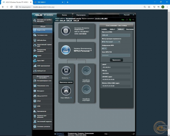Open the Утилиты utilities footer link
The width and height of the screenshot is (170, 136).
(x=81, y=133)
